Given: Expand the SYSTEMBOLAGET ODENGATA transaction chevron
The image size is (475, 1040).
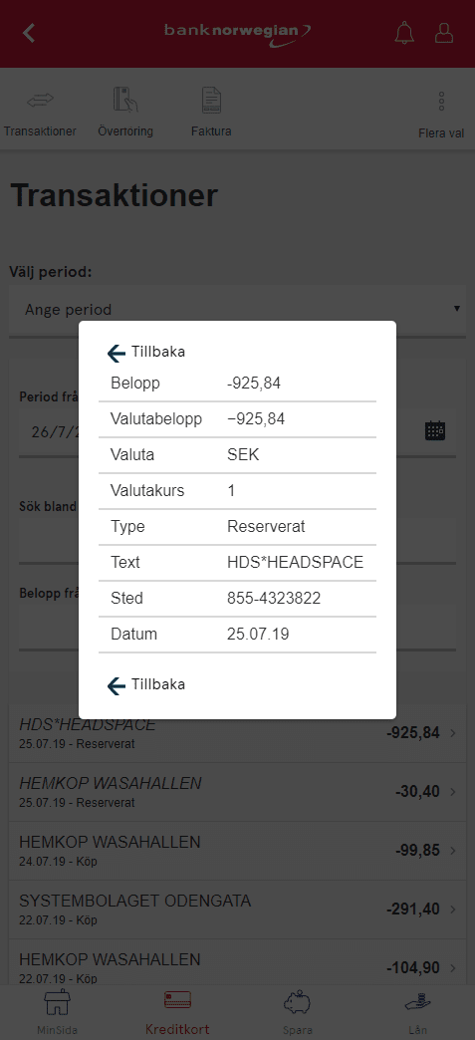Looking at the screenshot, I should click(453, 910).
